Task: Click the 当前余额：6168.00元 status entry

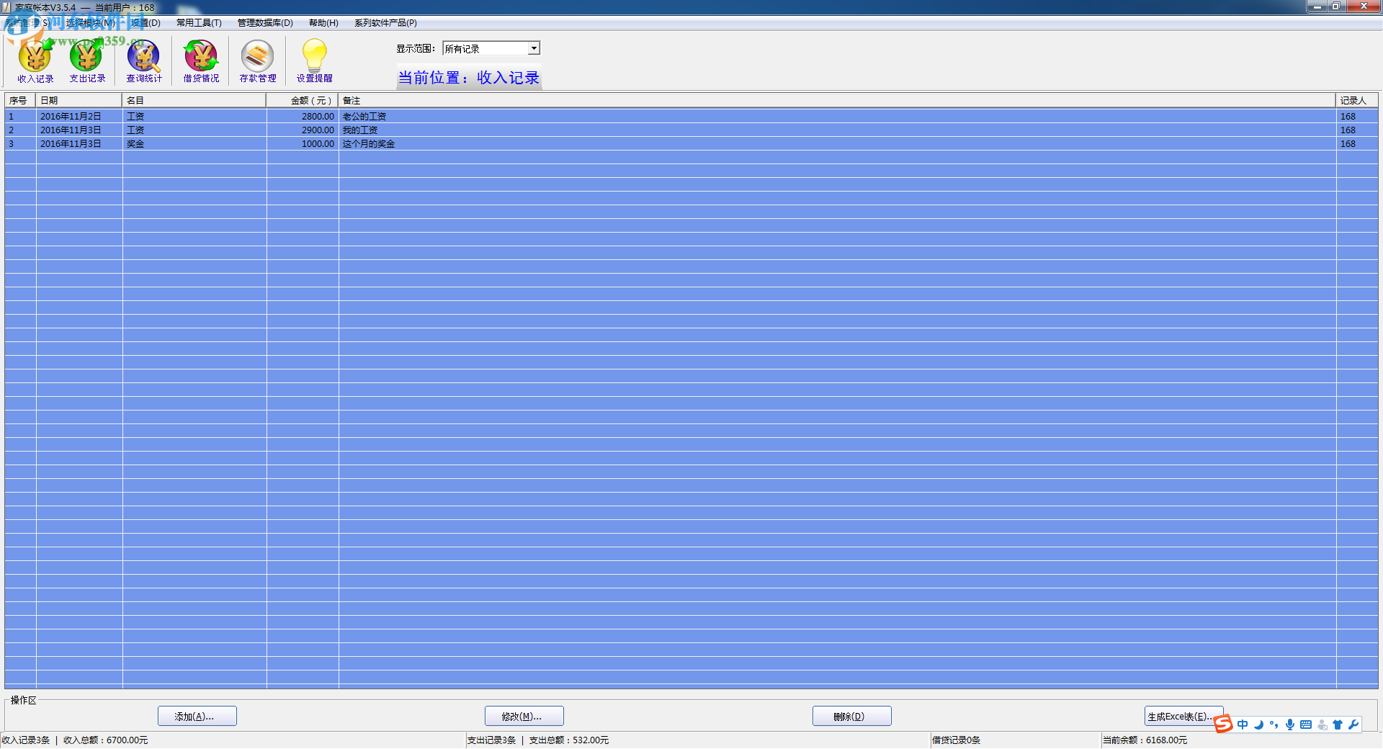Action: [1145, 740]
